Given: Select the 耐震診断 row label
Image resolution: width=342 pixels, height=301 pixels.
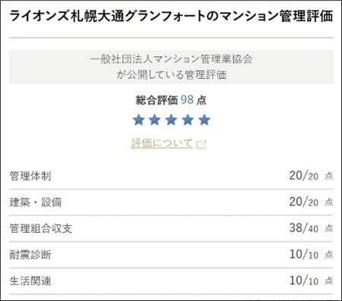Looking at the screenshot, I should click(30, 255).
